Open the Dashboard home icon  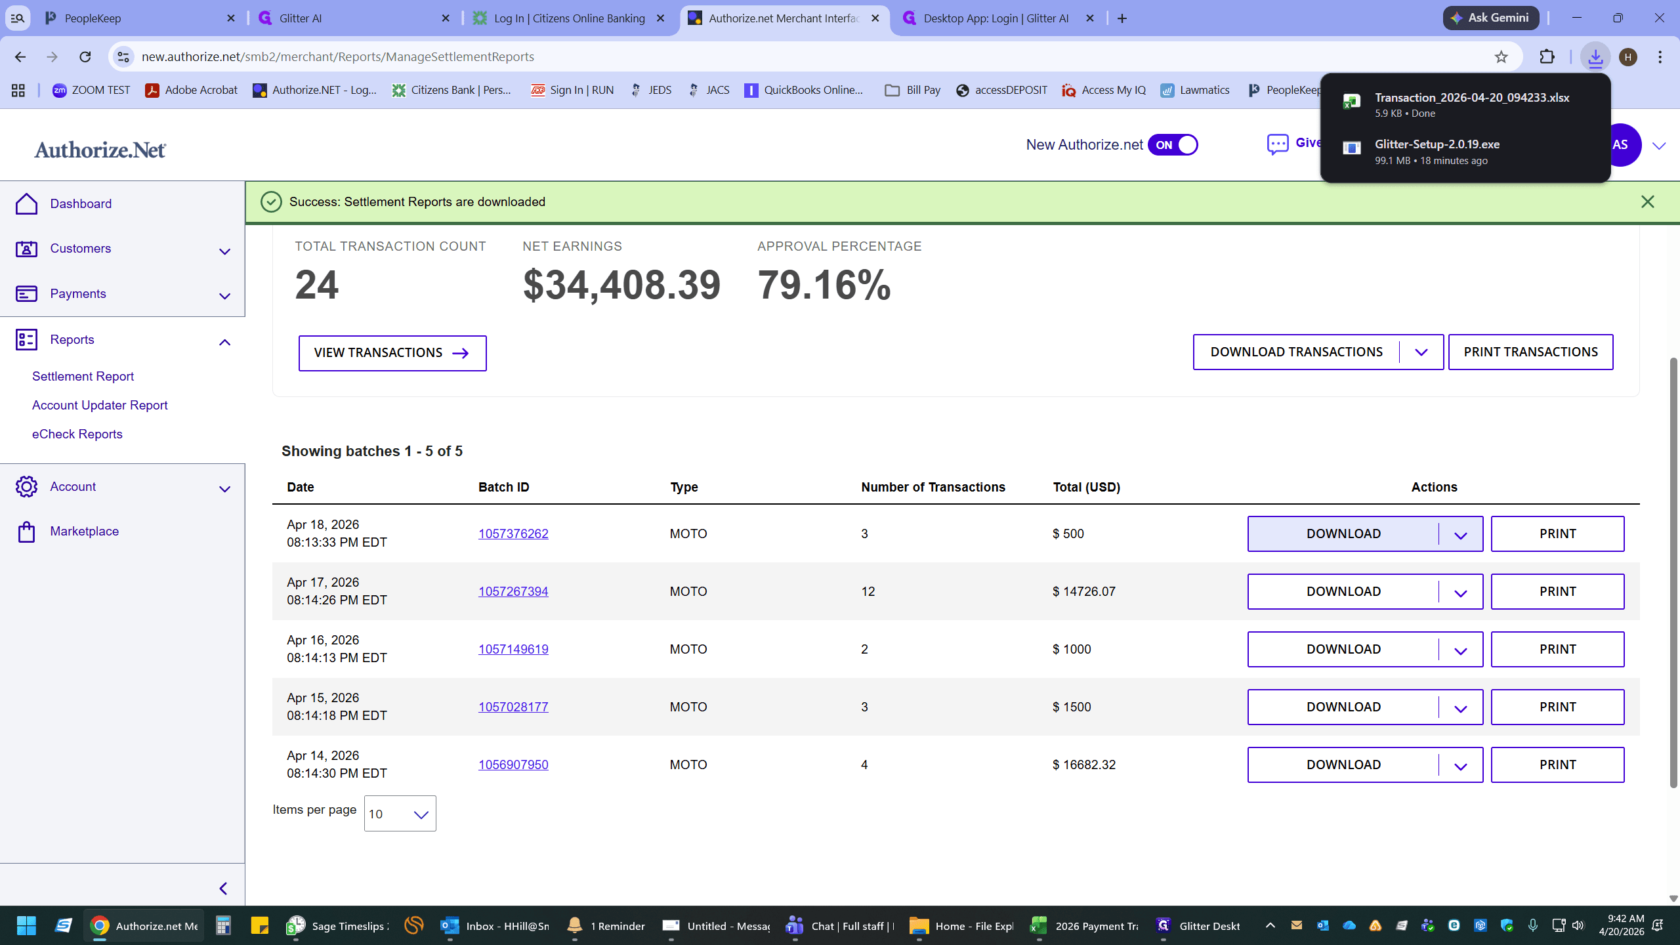26,203
